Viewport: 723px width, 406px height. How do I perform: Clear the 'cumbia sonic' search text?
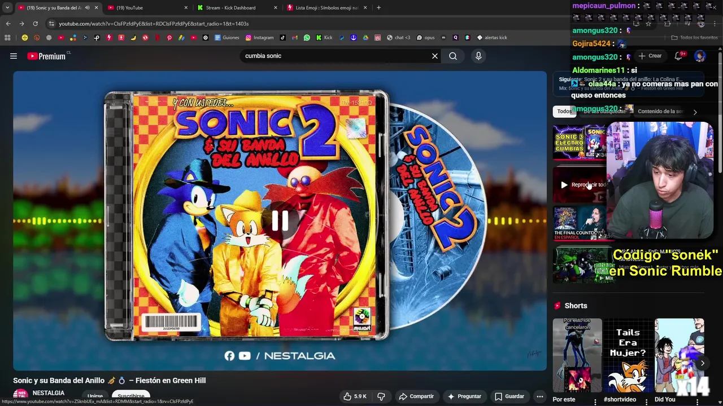(x=435, y=56)
